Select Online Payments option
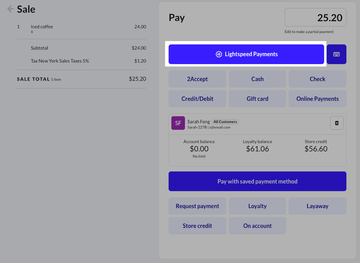 click(317, 99)
